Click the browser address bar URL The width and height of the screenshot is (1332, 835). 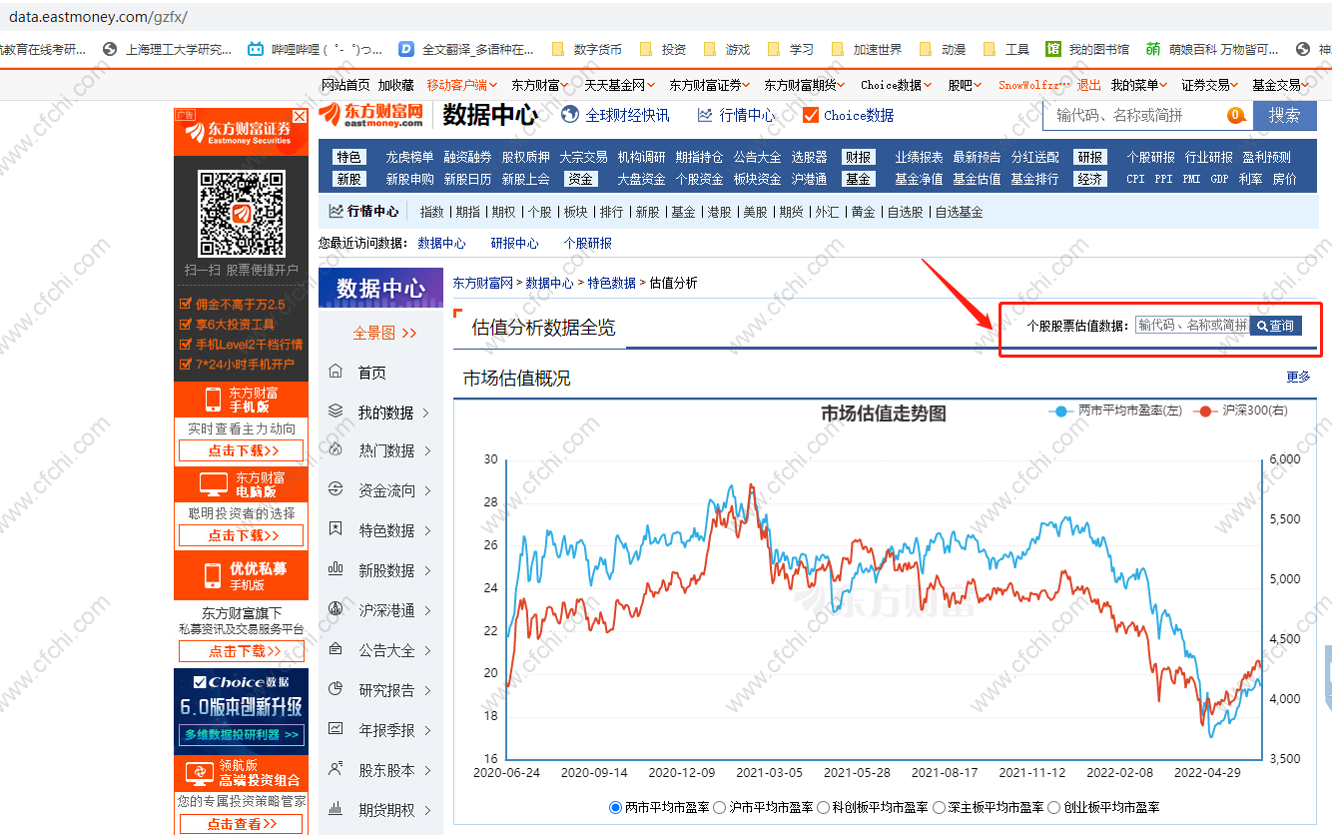coord(98,18)
